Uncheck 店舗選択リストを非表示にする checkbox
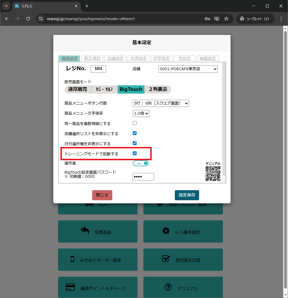This screenshot has height=298, width=288. pos(135,133)
